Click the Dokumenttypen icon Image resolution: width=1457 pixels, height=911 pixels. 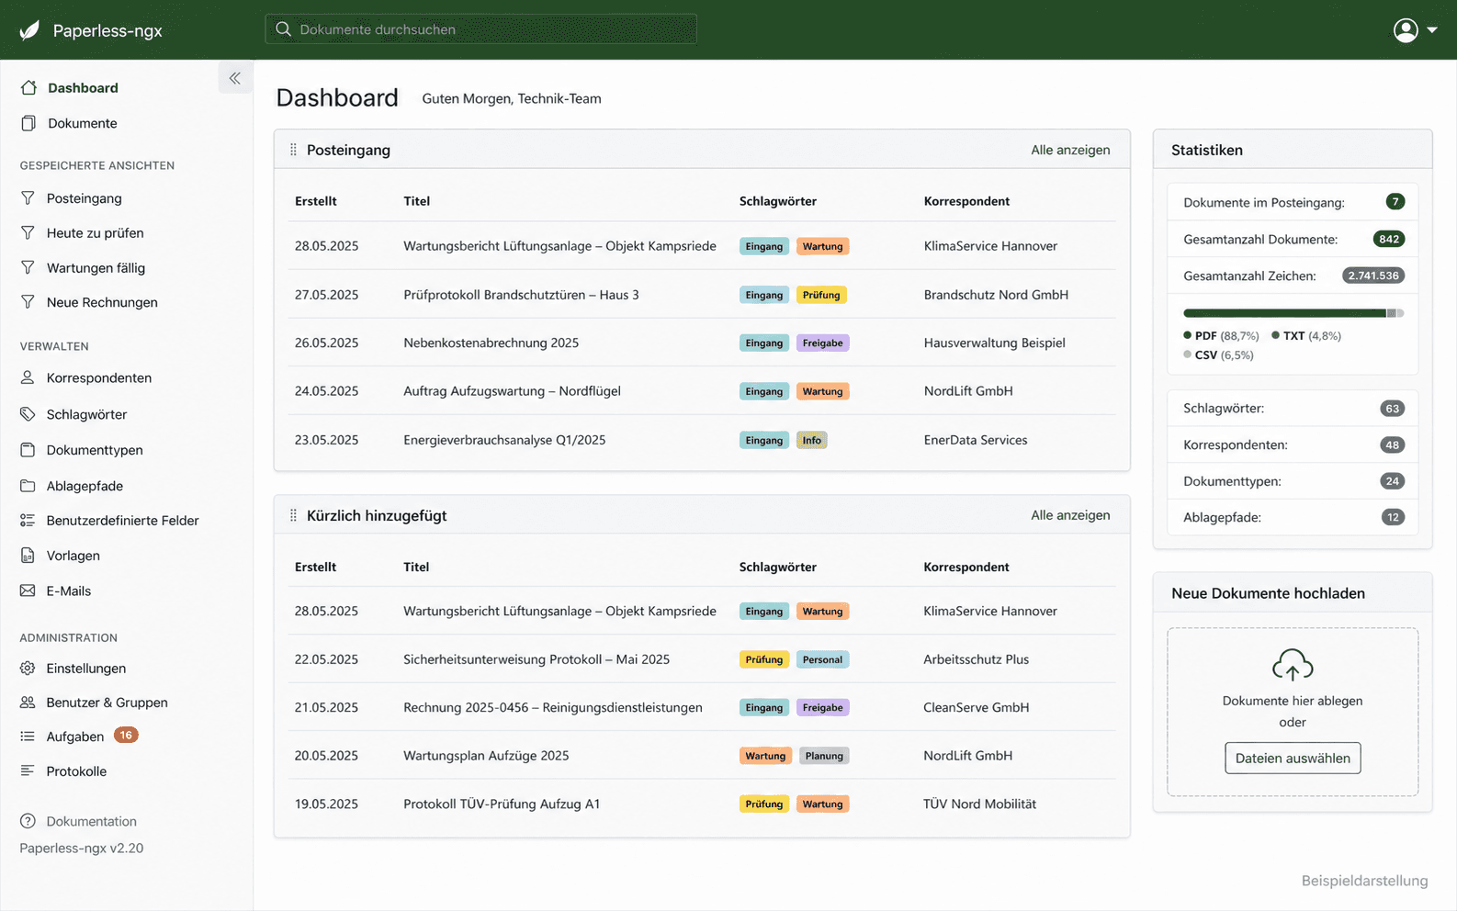[x=28, y=450]
